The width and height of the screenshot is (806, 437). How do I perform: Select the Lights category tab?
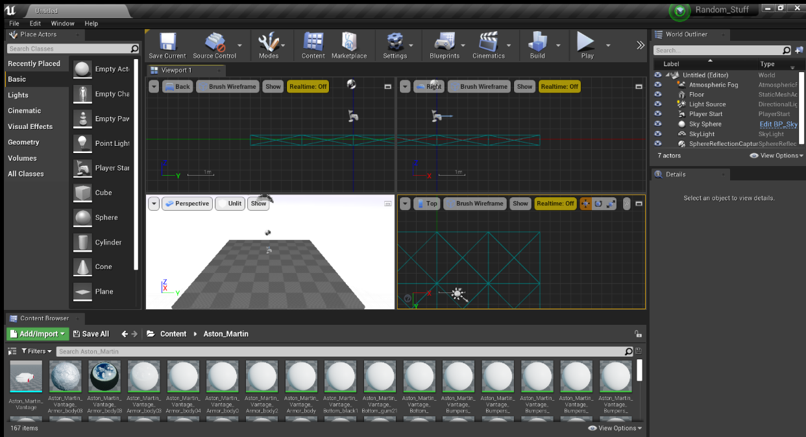pos(18,95)
